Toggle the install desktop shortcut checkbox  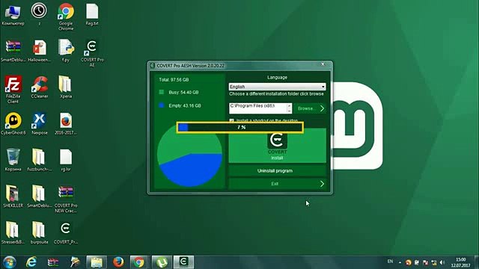231,121
